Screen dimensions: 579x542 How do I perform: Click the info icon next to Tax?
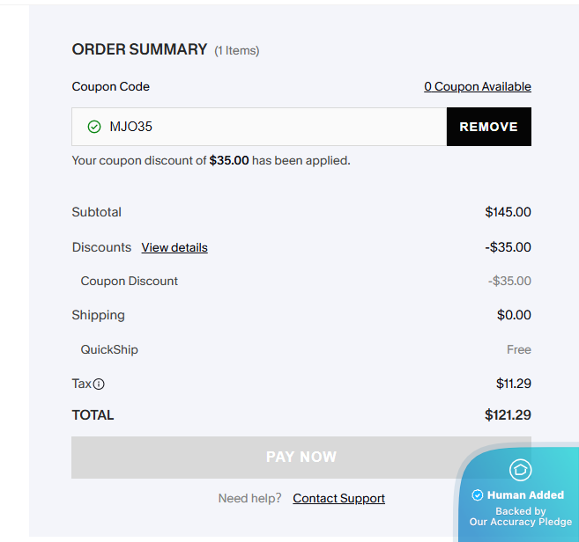100,384
